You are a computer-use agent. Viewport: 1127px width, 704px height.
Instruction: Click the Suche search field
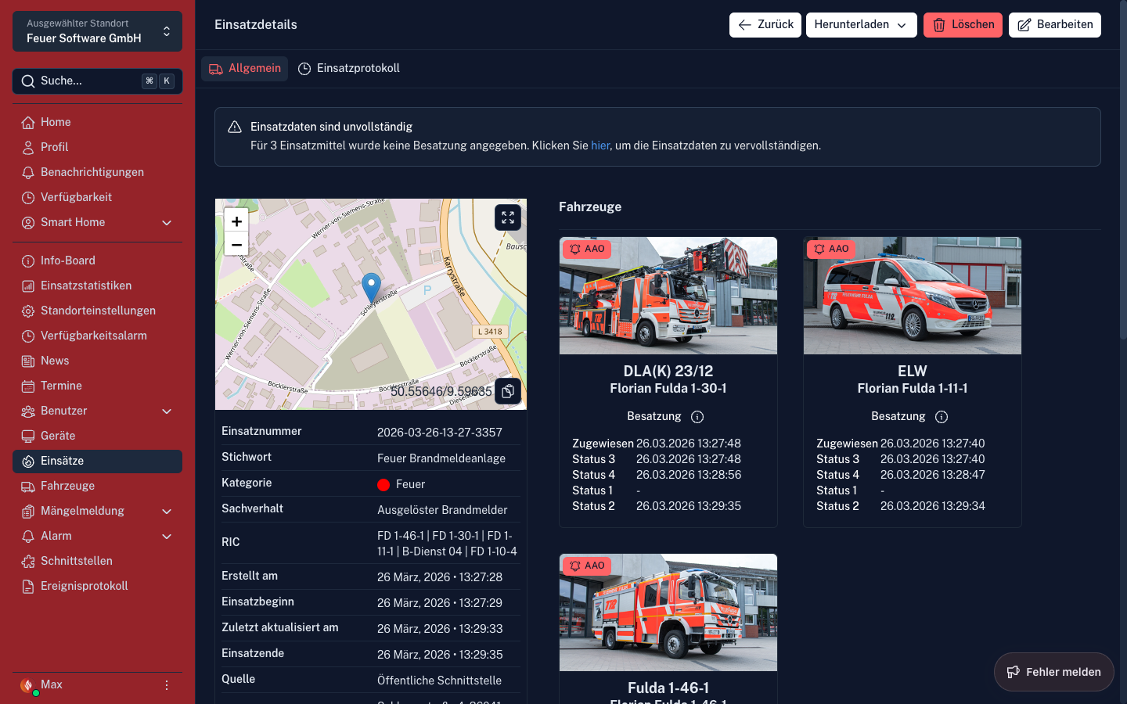97,81
